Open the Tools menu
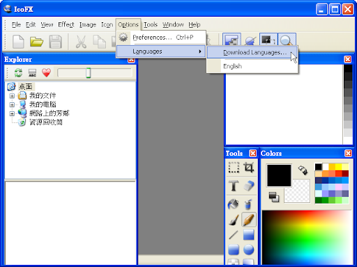This screenshot has width=357, height=267. 151,24
